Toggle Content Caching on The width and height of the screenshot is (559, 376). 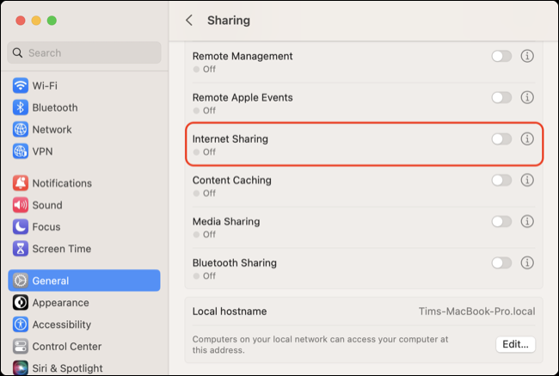(x=501, y=180)
